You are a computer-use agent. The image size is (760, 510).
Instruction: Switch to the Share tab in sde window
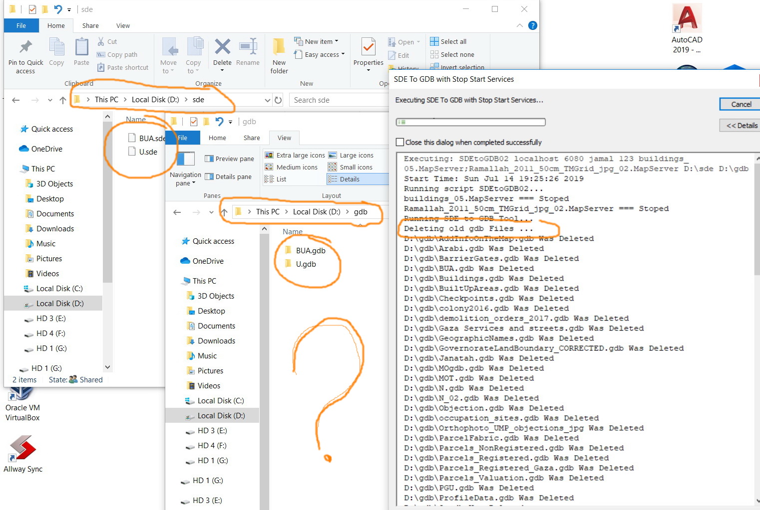click(x=90, y=26)
